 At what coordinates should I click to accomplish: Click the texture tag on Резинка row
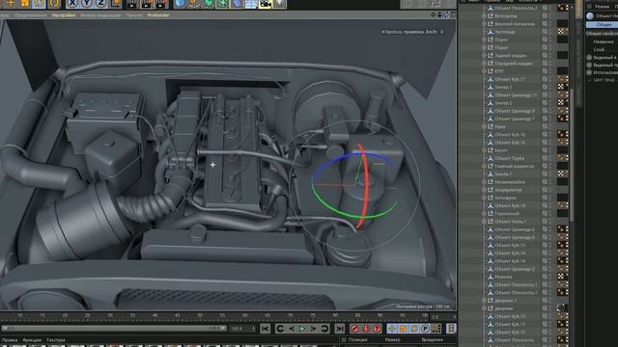tap(561, 277)
